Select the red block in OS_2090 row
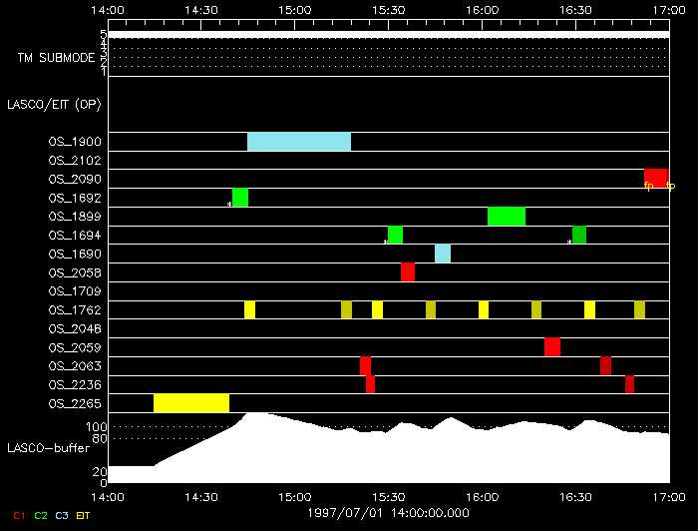This screenshot has height=531, width=698. tap(656, 179)
